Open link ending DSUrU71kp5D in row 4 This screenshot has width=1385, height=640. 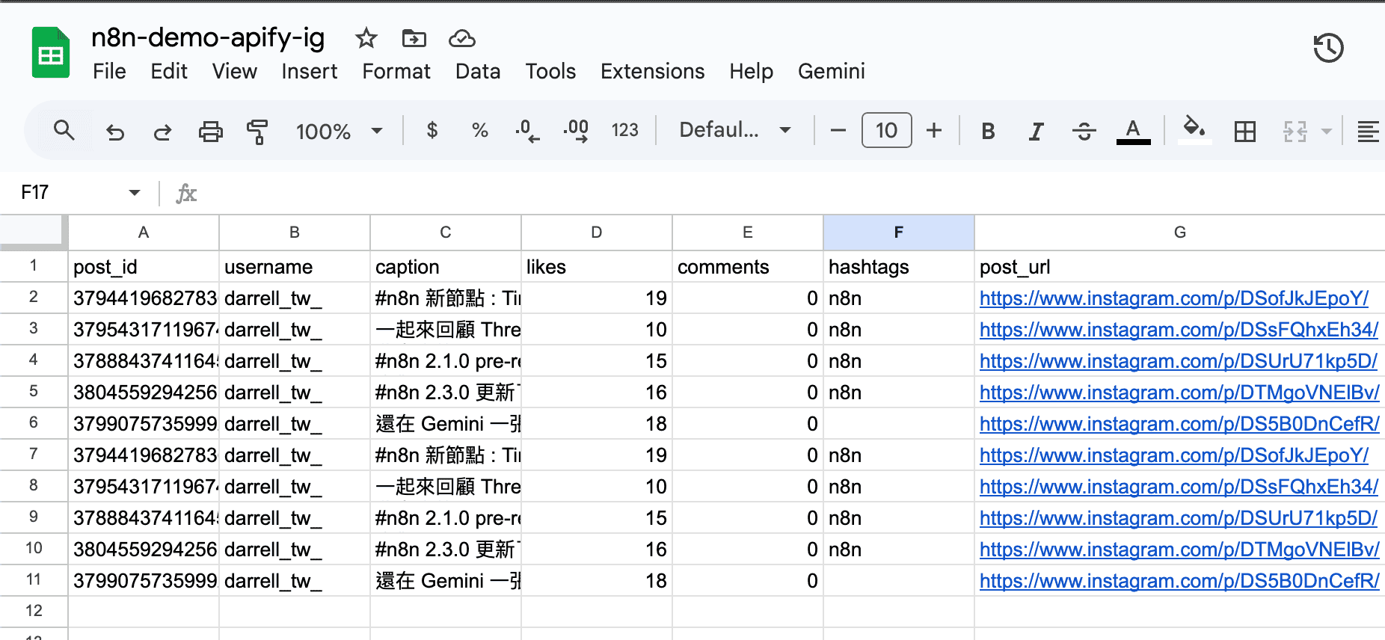point(1179,361)
